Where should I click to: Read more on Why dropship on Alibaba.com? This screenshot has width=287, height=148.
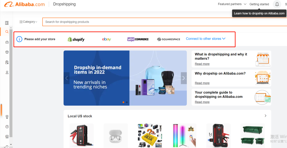pyautogui.click(x=202, y=83)
